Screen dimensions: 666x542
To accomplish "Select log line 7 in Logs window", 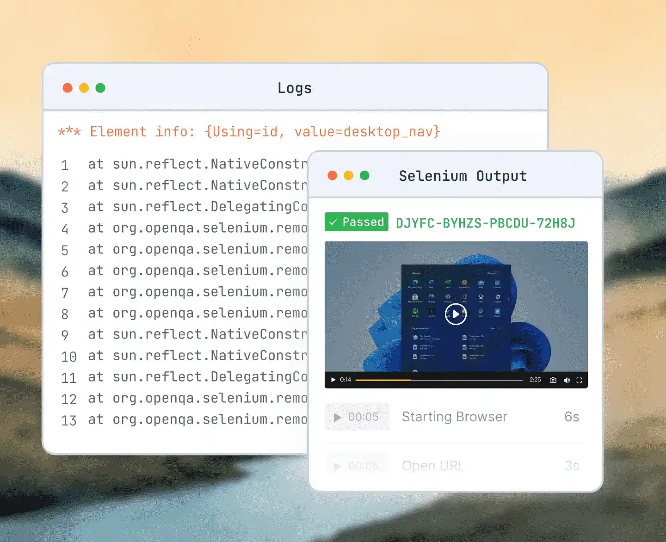I will pos(184,292).
